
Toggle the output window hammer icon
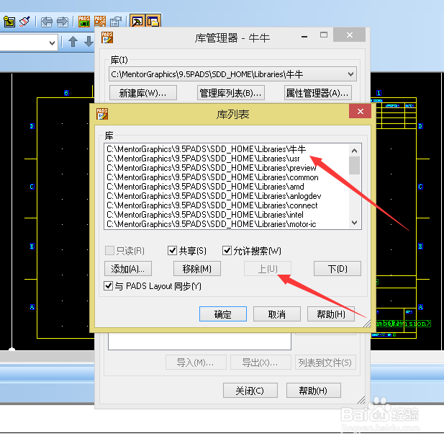(x=137, y=21)
